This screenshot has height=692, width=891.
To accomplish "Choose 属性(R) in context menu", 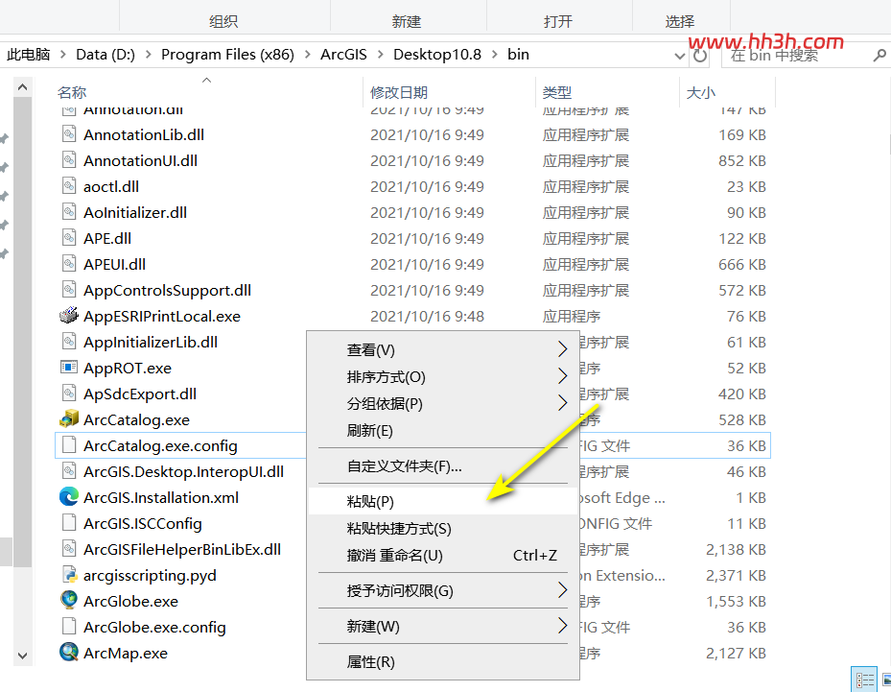I will point(443,662).
